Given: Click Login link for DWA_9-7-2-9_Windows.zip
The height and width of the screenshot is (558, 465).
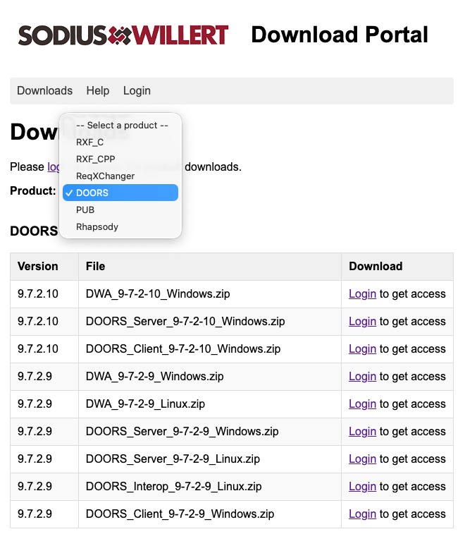Looking at the screenshot, I should [362, 377].
